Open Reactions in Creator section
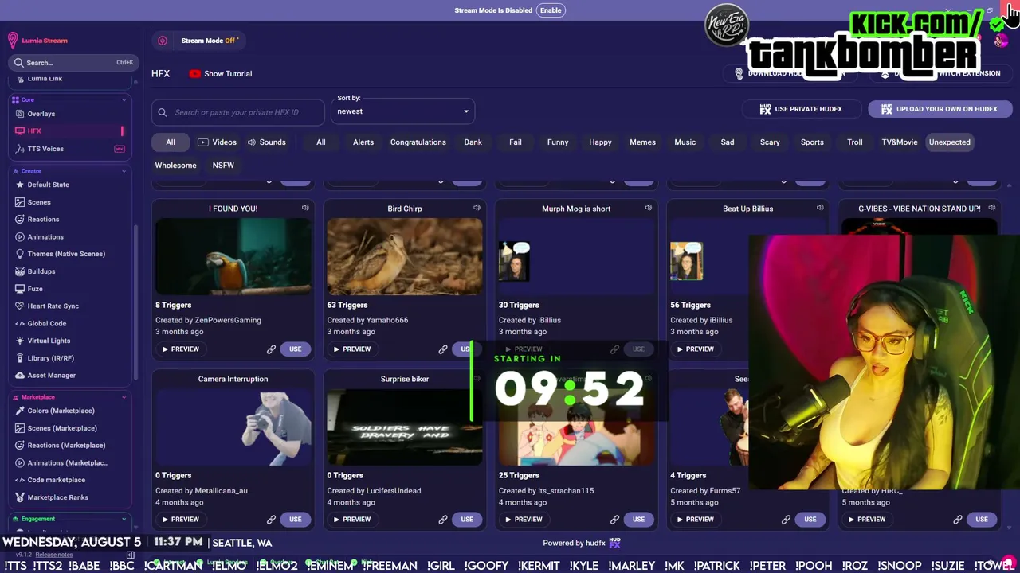 pyautogui.click(x=43, y=220)
